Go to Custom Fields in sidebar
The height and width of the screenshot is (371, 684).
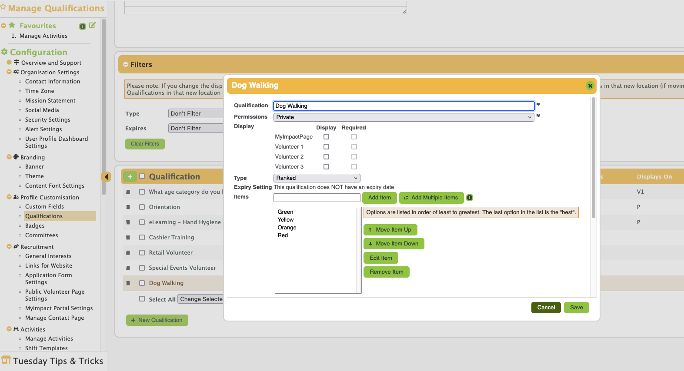[44, 207]
